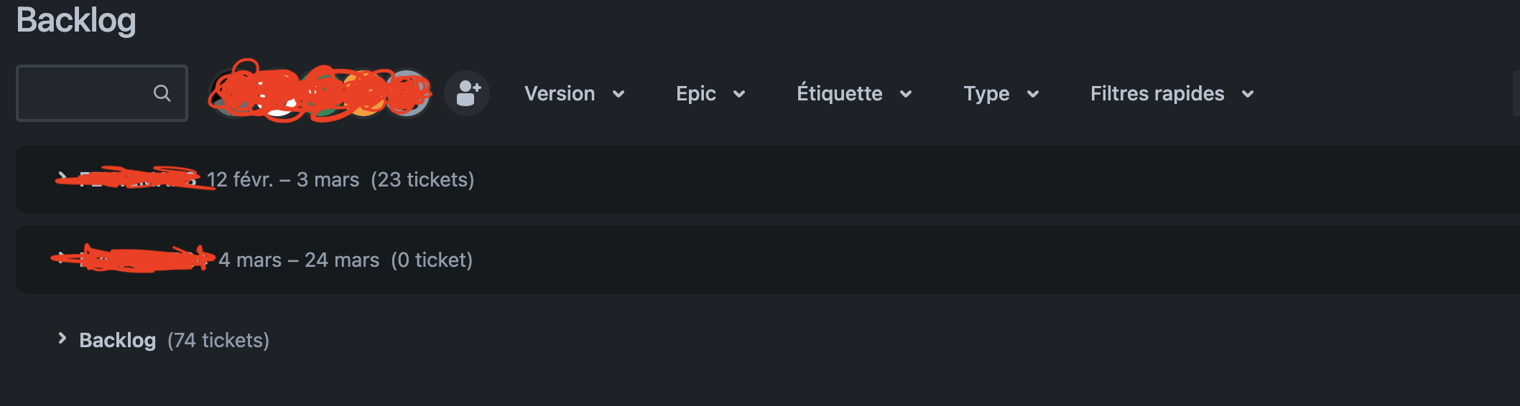
Task: Click the magnifier icon in search box
Action: tap(162, 93)
